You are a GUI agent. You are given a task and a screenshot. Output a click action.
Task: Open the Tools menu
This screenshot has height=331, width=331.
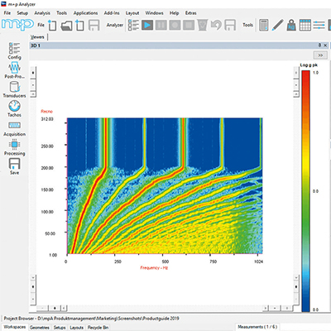coord(62,13)
